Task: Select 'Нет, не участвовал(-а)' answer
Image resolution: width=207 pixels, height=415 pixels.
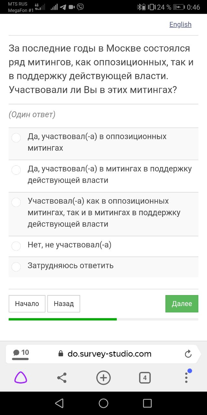Action: pos(16,246)
